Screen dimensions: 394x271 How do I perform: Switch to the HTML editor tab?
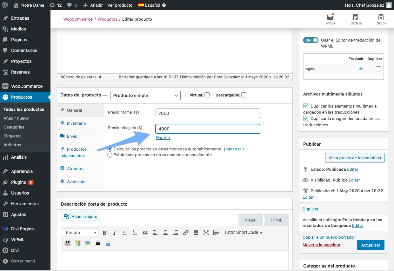[x=276, y=220]
